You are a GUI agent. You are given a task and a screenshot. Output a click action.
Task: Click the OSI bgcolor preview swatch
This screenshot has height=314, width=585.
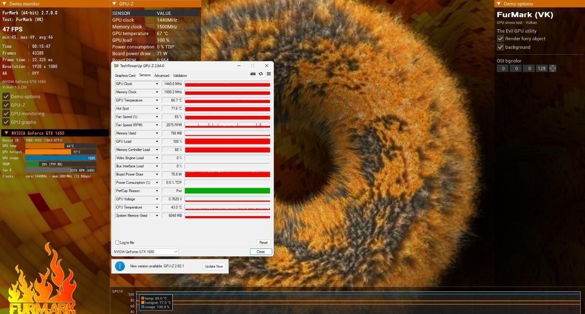pos(553,69)
